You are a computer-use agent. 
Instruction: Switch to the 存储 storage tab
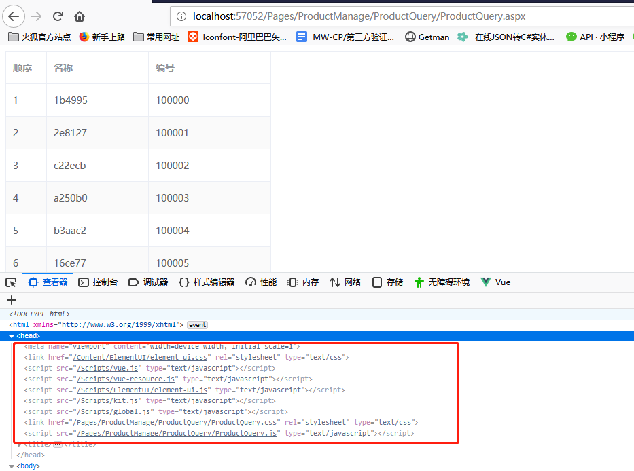[x=387, y=282]
